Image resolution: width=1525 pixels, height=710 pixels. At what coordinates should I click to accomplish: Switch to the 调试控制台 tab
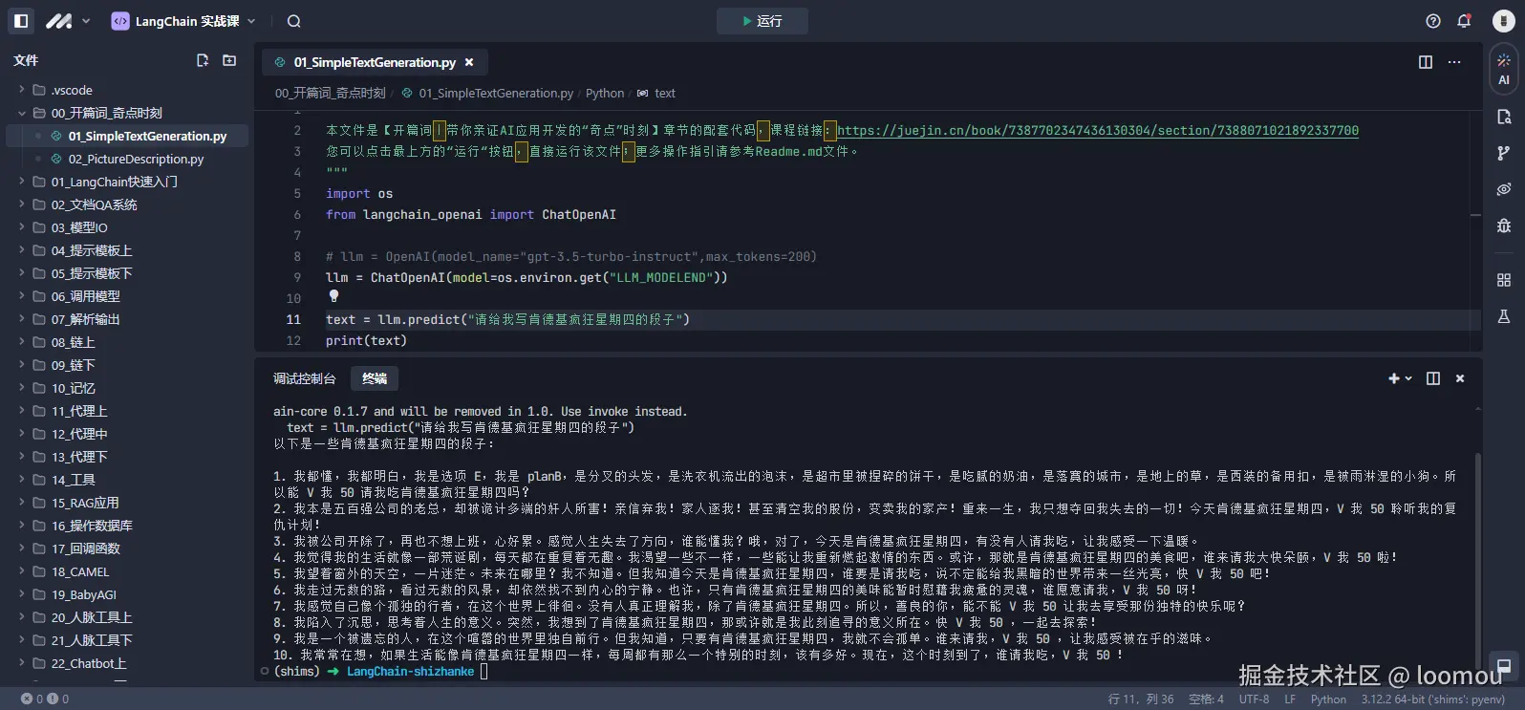coord(305,378)
